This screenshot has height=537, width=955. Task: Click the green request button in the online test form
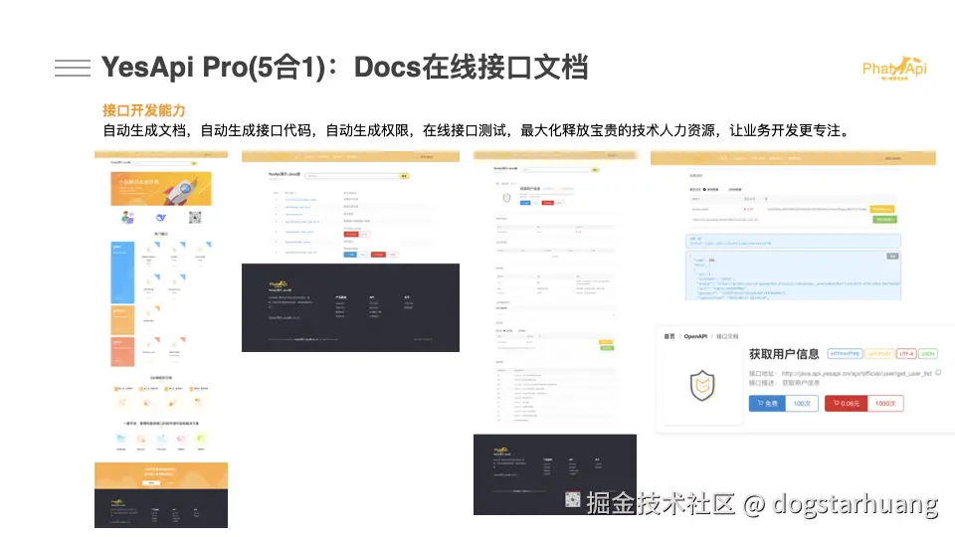[x=885, y=219]
